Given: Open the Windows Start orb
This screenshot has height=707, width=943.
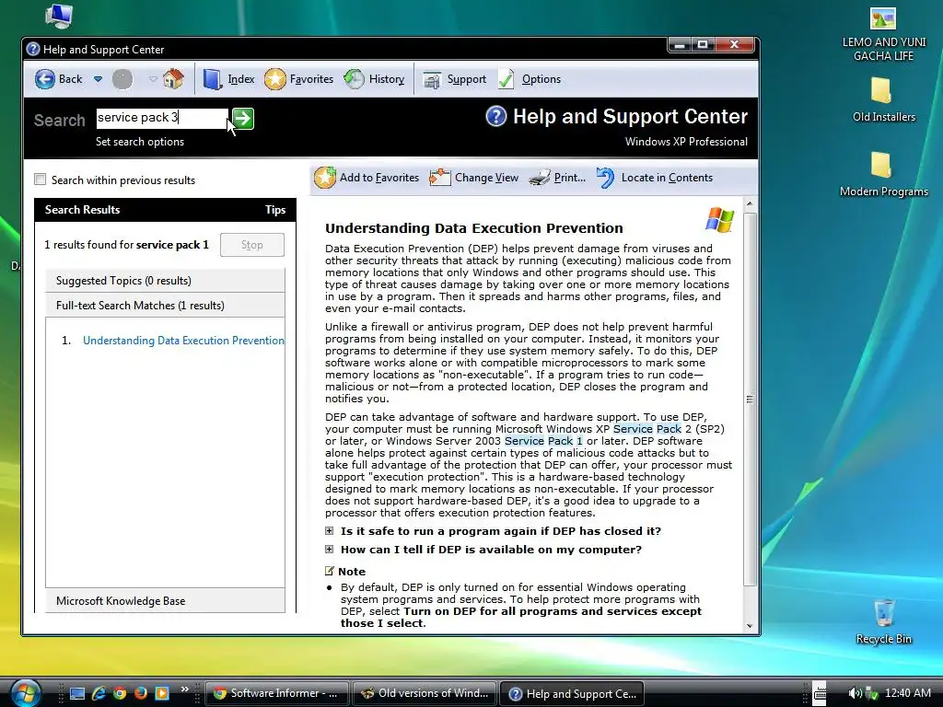Looking at the screenshot, I should (25, 692).
